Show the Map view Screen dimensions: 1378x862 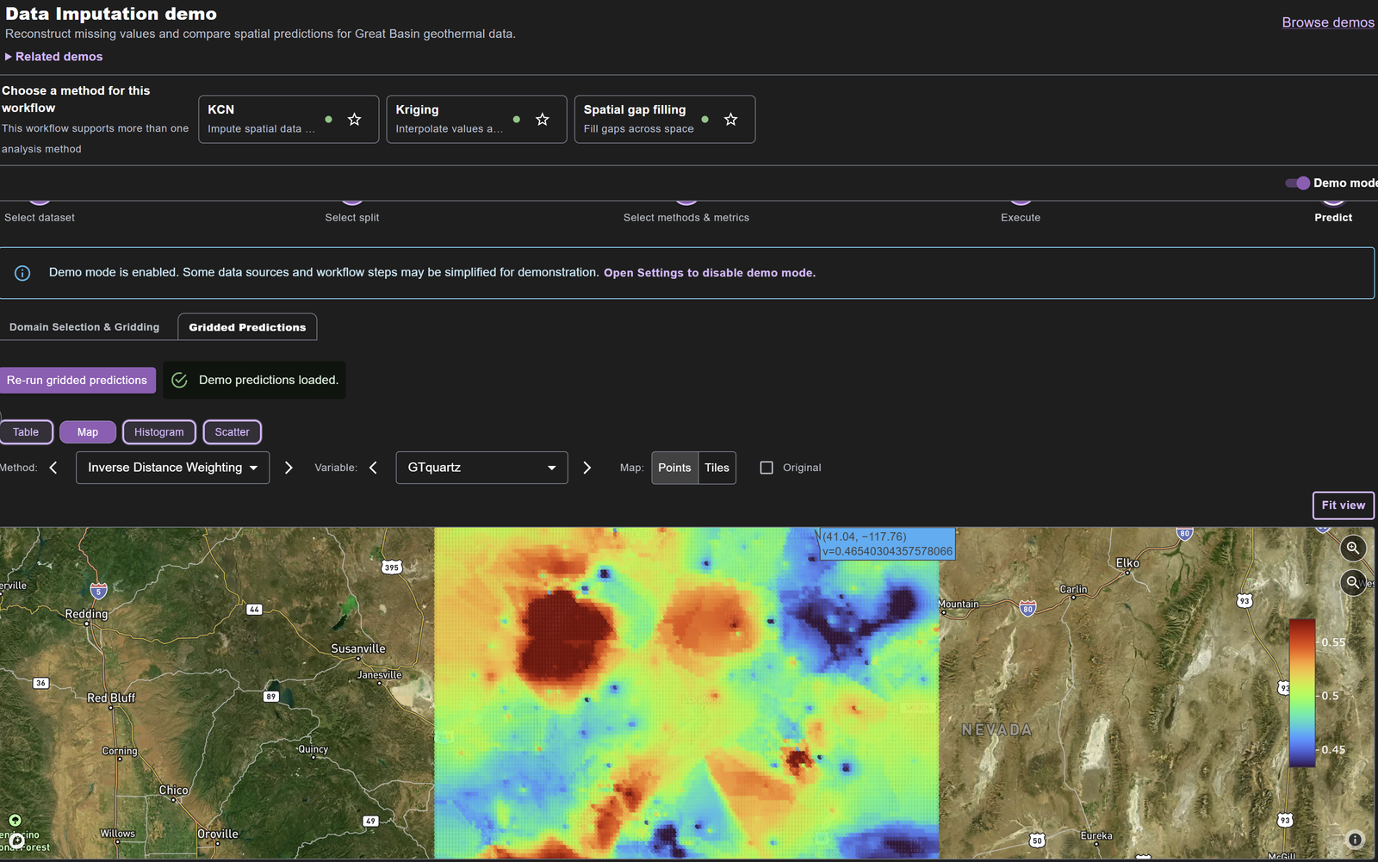(x=88, y=432)
